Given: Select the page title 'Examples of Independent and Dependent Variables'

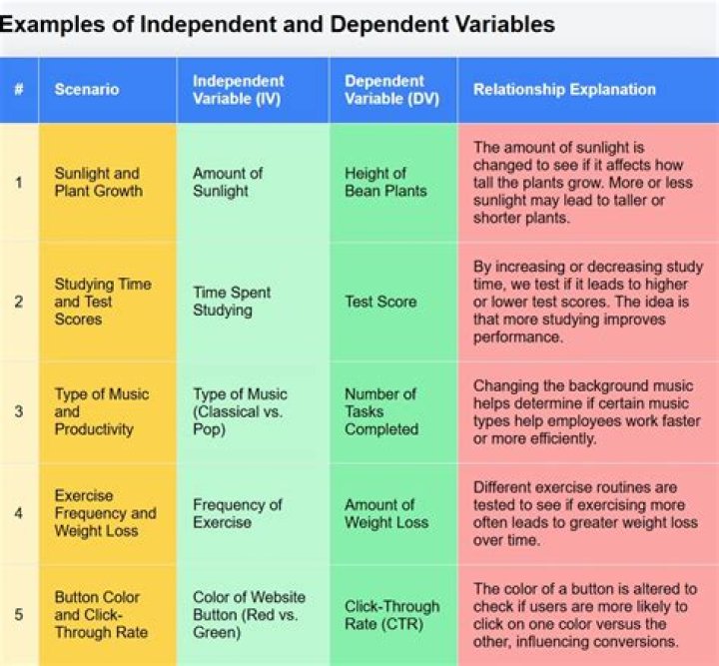Looking at the screenshot, I should pos(278,24).
